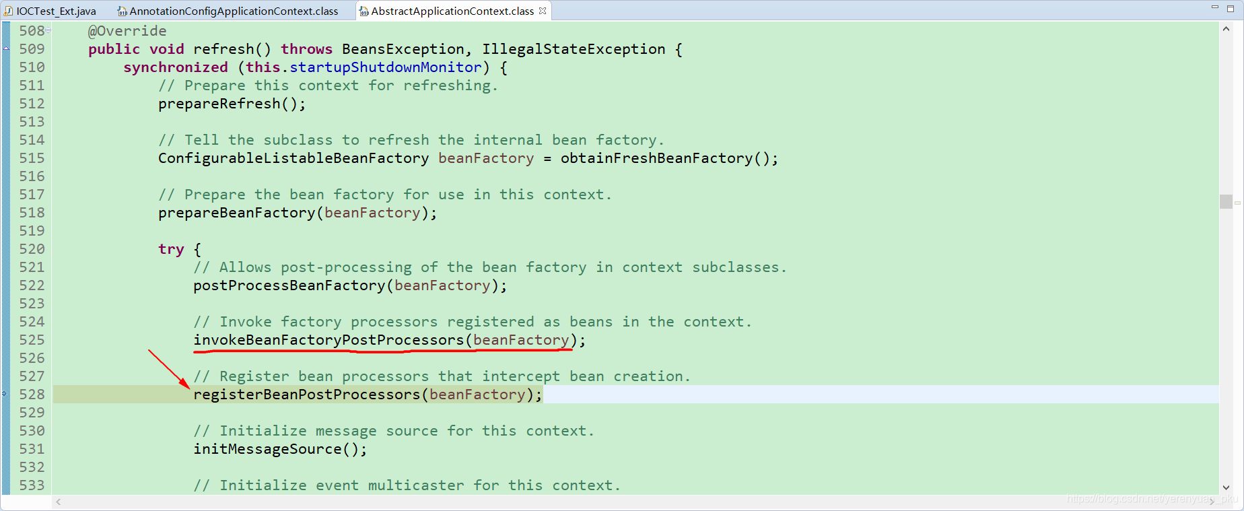Click the comment 'Initialize message source for this context'
Screen dimensions: 1244x511
[x=394, y=431]
